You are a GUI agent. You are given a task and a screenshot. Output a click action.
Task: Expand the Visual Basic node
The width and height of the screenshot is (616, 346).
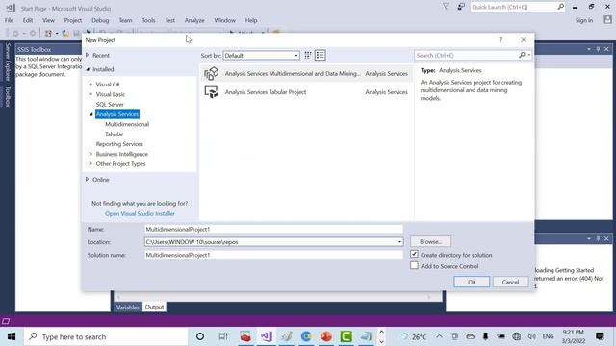[x=90, y=94]
